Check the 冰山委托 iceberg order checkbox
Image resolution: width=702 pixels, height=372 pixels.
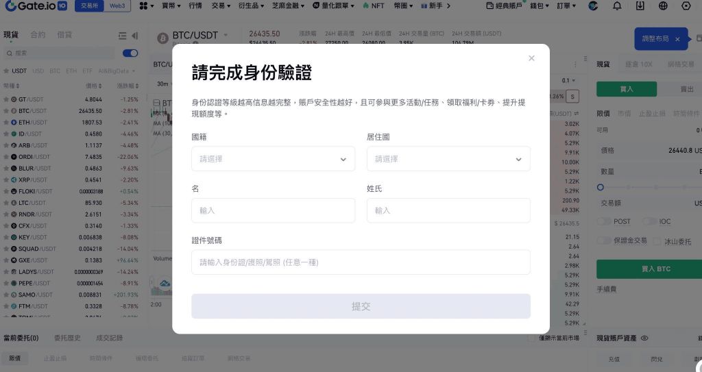(x=658, y=241)
